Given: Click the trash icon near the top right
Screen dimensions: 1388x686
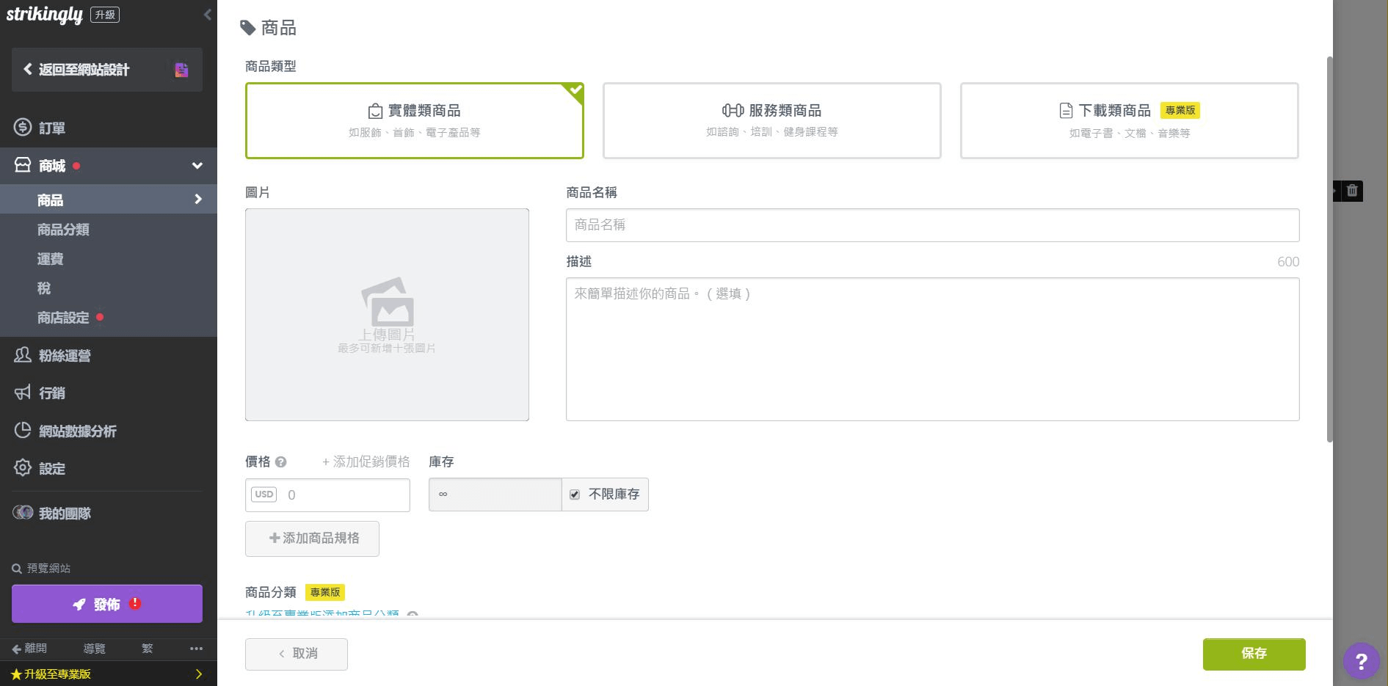Looking at the screenshot, I should (x=1351, y=191).
